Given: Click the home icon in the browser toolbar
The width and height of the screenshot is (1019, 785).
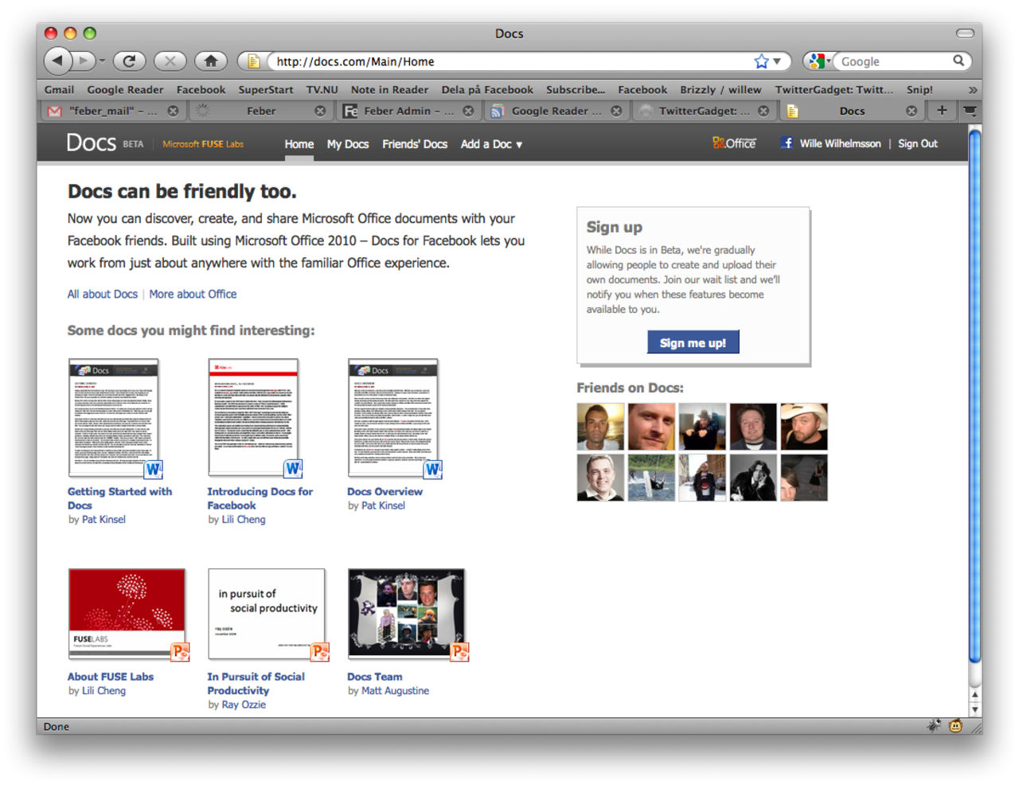Looking at the screenshot, I should pyautogui.click(x=211, y=61).
